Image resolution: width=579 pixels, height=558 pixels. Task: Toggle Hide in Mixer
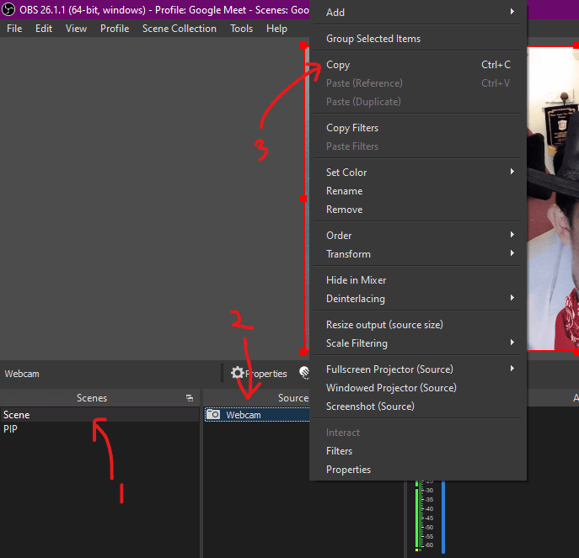pos(418,280)
